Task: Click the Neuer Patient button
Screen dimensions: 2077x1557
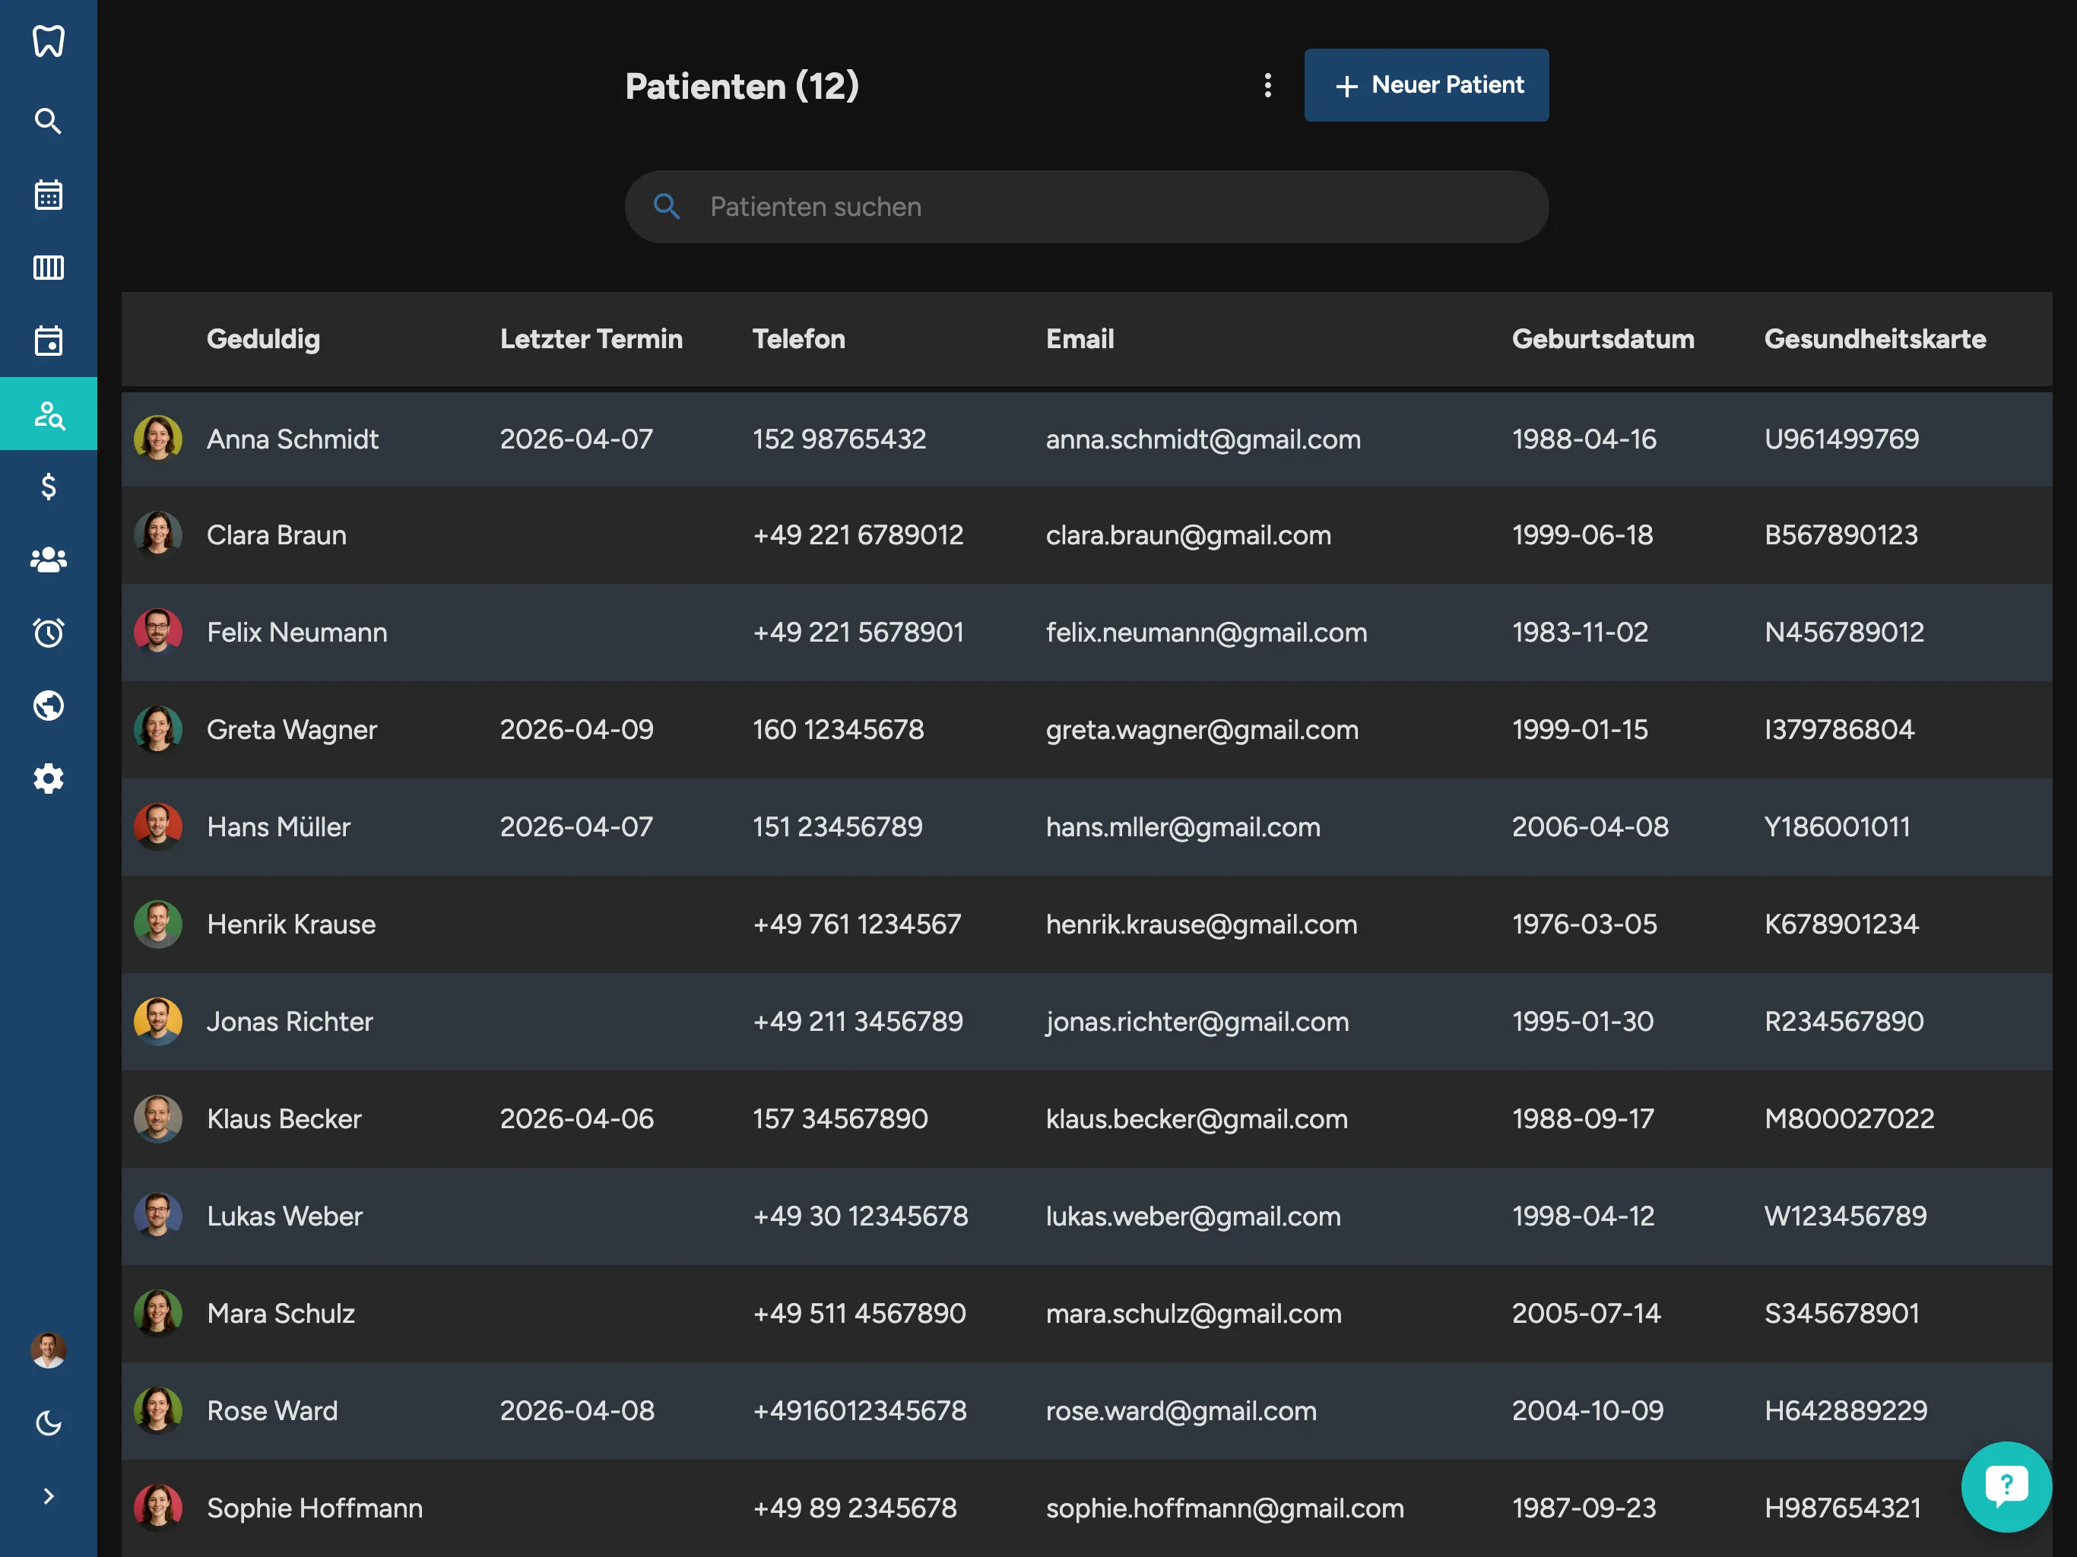Action: click(x=1425, y=85)
